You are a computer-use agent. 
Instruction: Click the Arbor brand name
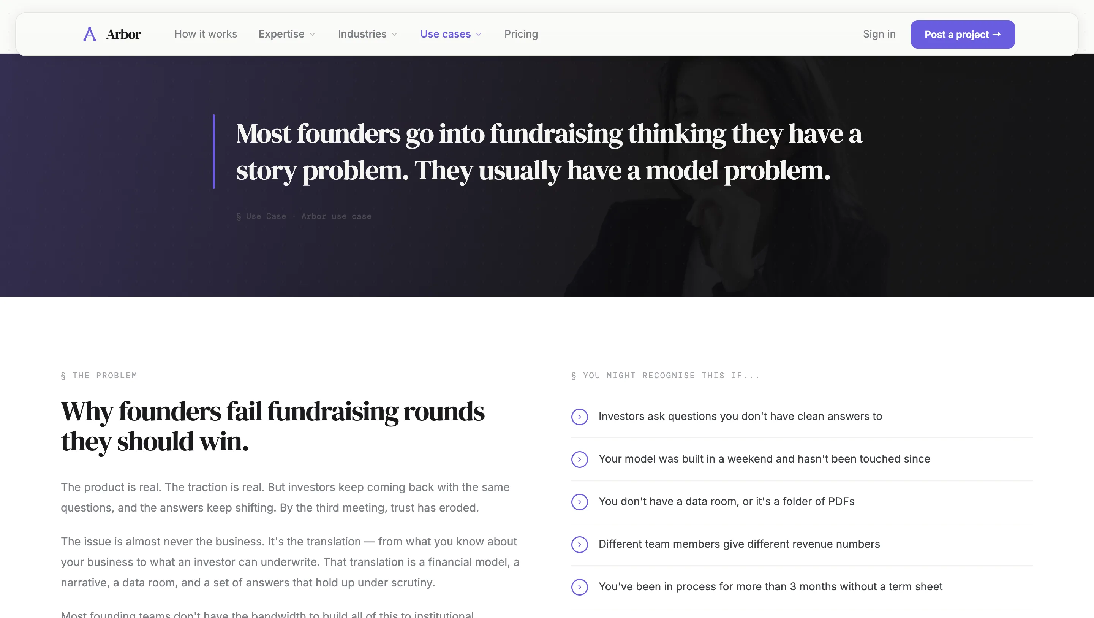click(123, 34)
